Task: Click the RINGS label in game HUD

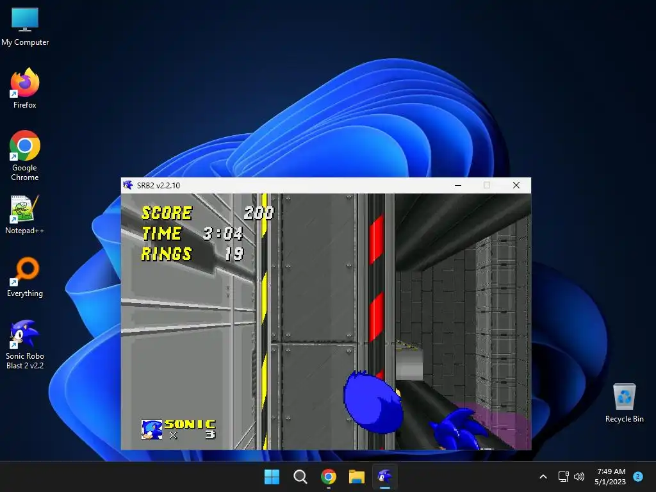Action: coord(167,254)
